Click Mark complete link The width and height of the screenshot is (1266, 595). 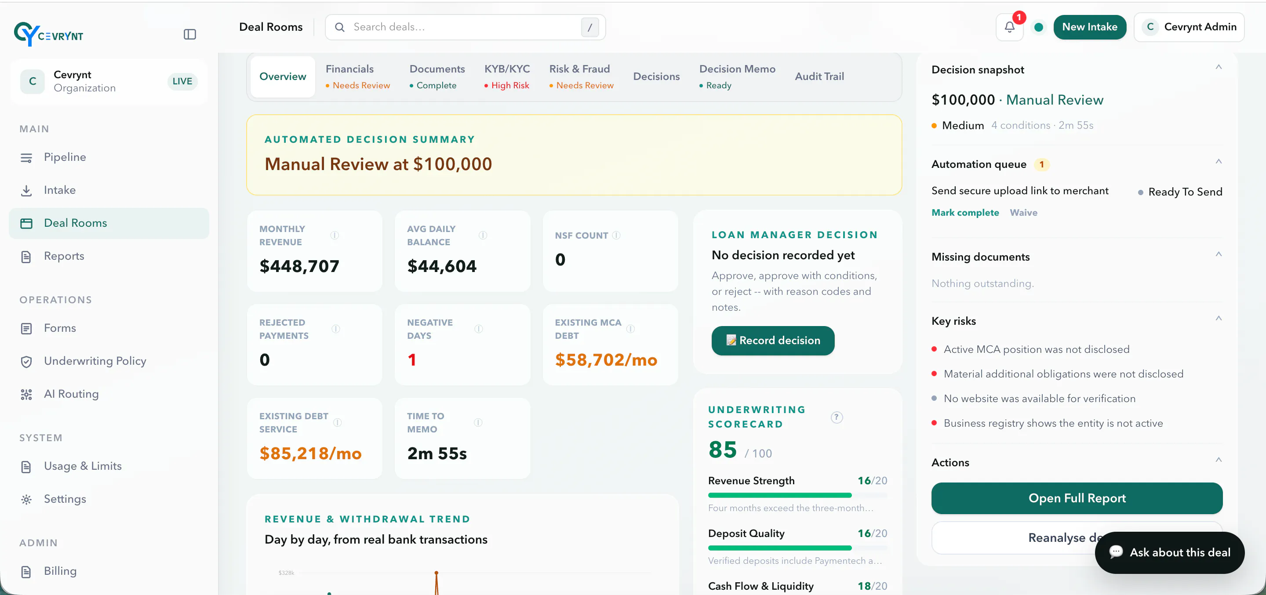pos(965,213)
